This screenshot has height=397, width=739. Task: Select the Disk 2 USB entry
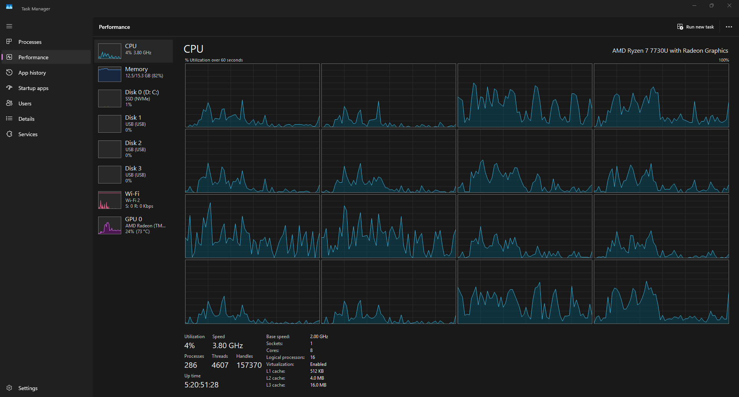134,149
